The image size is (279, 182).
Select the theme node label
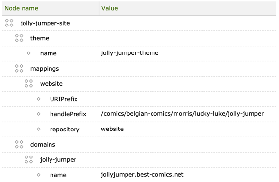coord(40,38)
